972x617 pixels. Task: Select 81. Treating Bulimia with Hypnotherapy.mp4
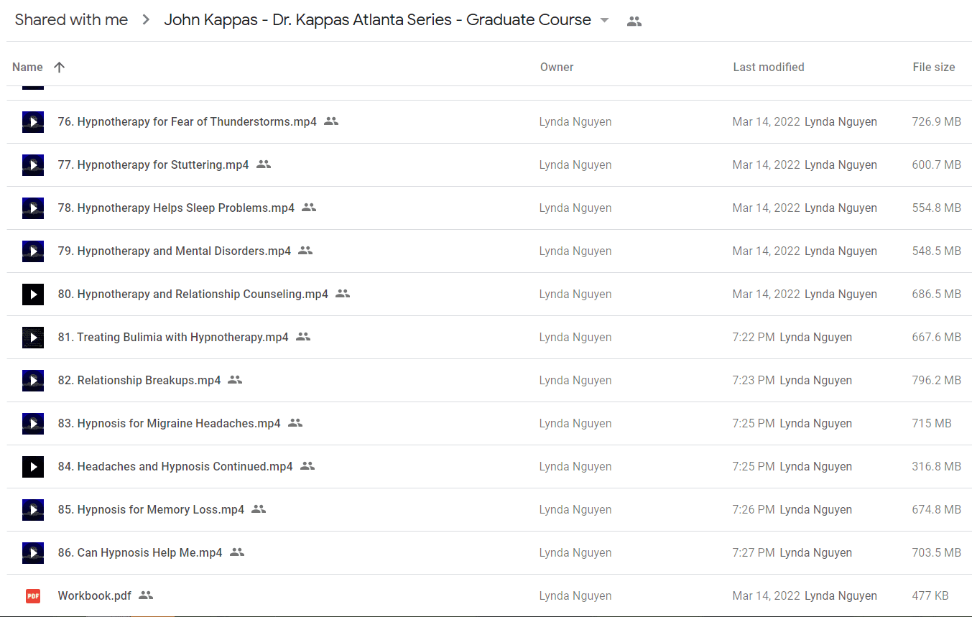[173, 338]
